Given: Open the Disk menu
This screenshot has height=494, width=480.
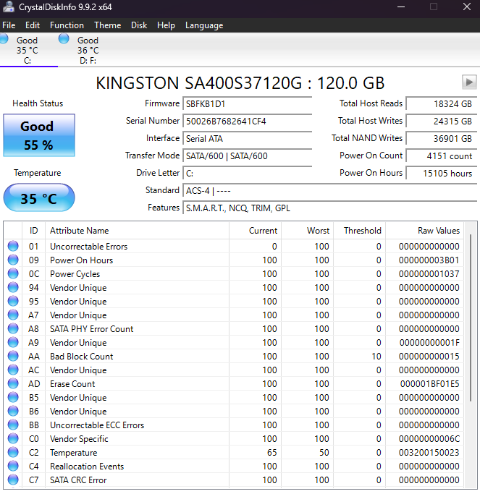Looking at the screenshot, I should pyautogui.click(x=139, y=25).
